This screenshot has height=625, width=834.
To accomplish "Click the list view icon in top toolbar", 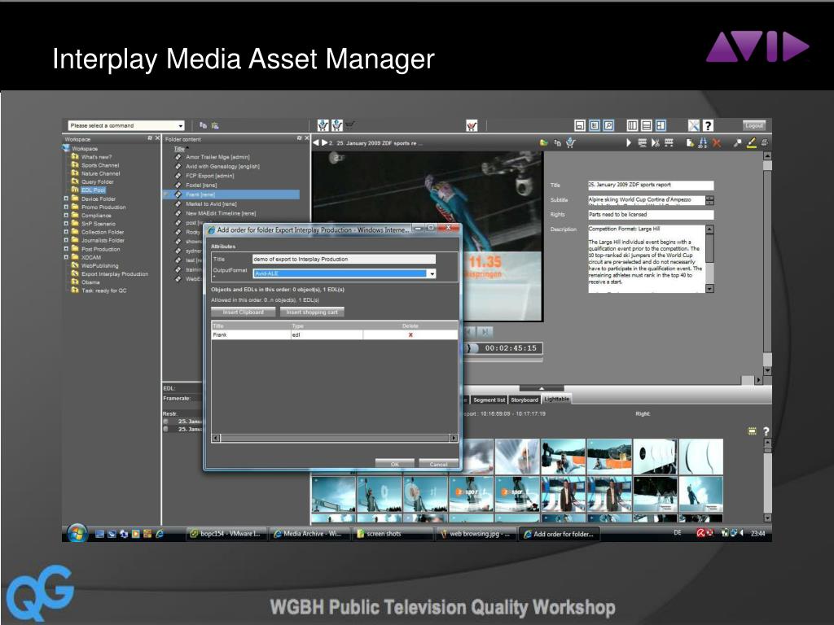I will click(x=594, y=125).
